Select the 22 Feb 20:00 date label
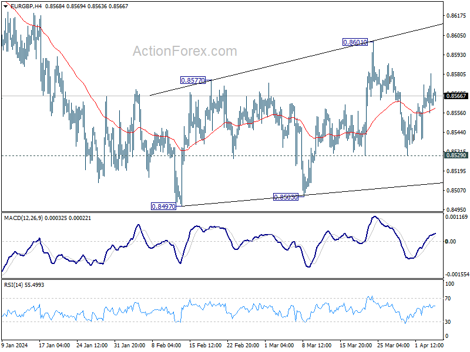This screenshot has width=470, height=352. (x=243, y=345)
